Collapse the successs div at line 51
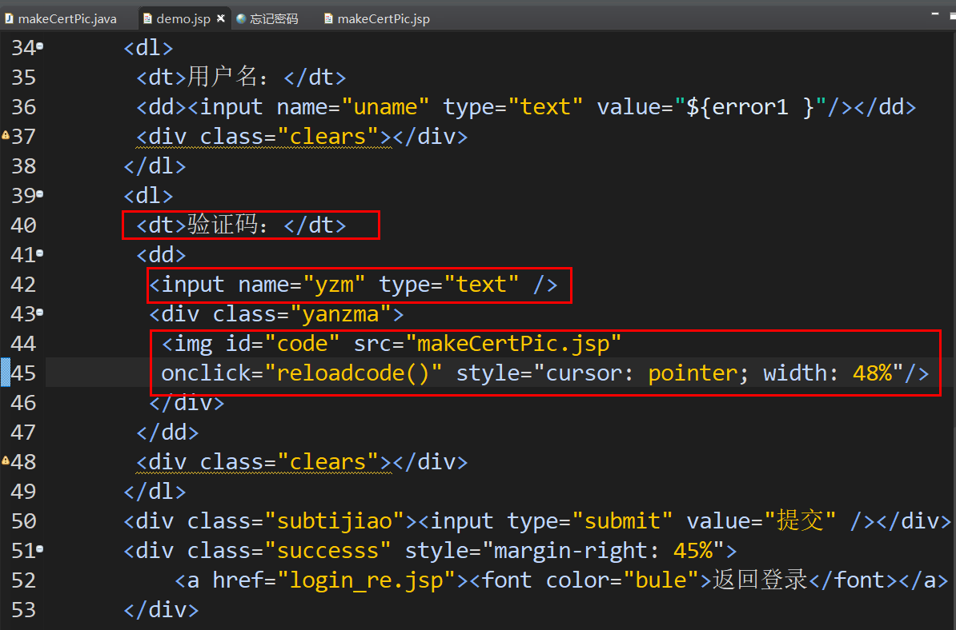 (x=40, y=549)
